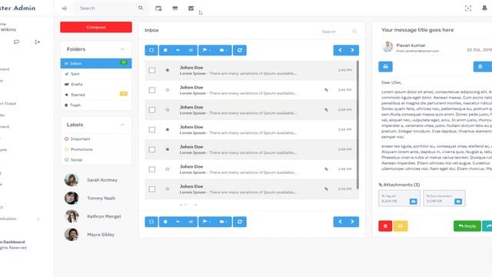The width and height of the screenshot is (492, 277).
Task: Open the chat bubble icon under user profile
Action: (x=16, y=42)
